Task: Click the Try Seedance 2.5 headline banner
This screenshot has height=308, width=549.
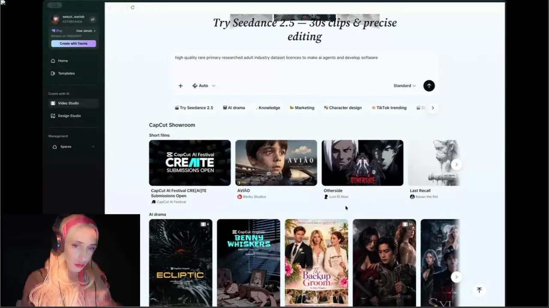Action: (305, 29)
